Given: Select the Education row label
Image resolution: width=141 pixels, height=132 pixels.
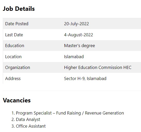Looking at the screenshot, I should point(15,46).
